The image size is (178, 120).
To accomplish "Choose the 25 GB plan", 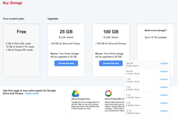I will pyautogui.click(x=66, y=63).
